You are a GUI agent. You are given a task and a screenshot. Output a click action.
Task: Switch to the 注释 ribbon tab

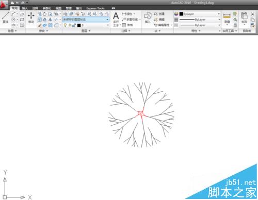35,8
